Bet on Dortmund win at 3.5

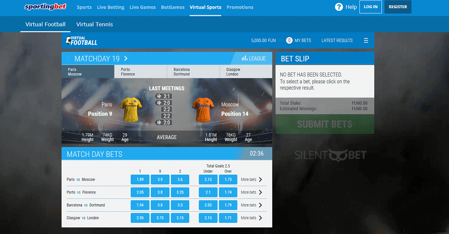(180, 205)
